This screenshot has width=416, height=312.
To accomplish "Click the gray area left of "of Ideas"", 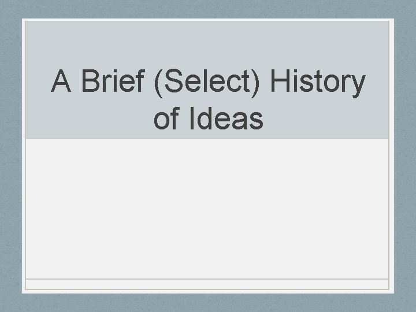I will click(x=89, y=118).
